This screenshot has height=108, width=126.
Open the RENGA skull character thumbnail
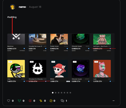coord(59,68)
